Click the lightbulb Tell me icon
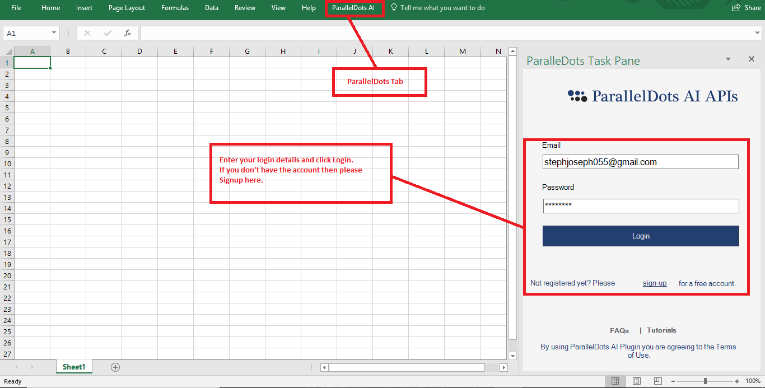The width and height of the screenshot is (765, 388). 394,8
